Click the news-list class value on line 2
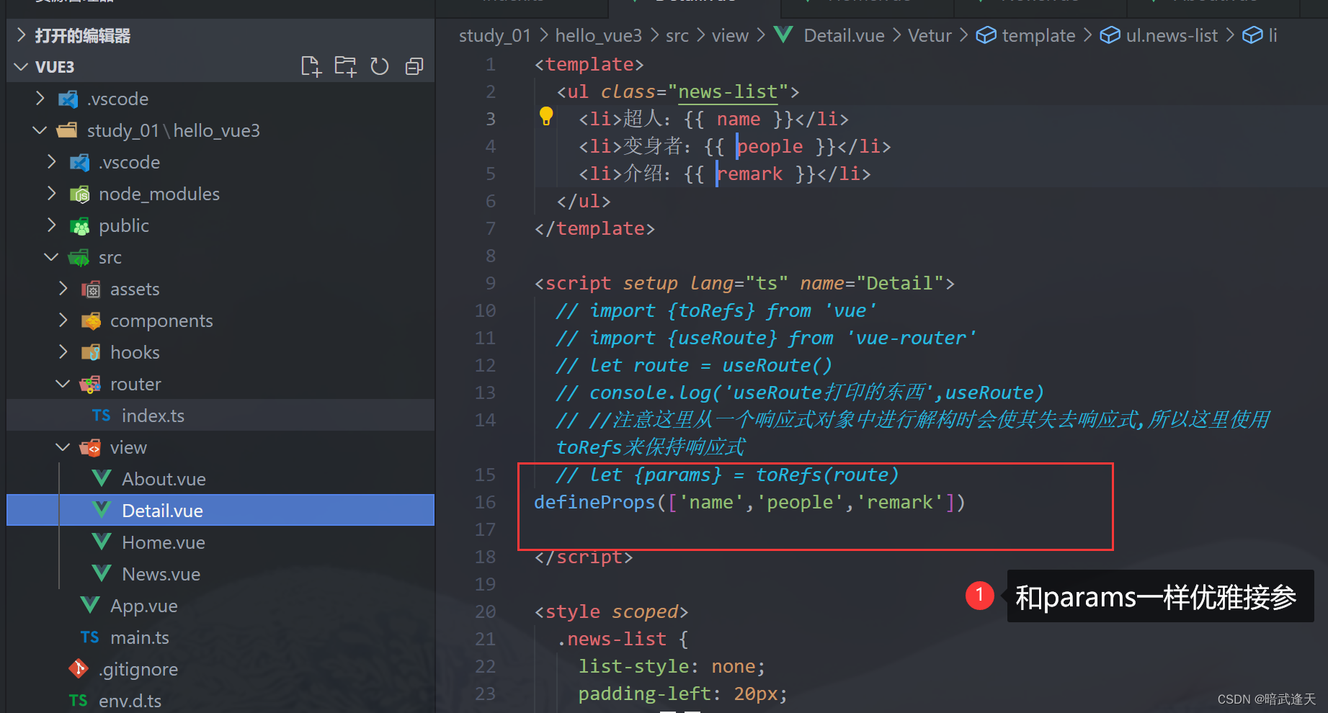This screenshot has height=713, width=1328. (x=728, y=91)
